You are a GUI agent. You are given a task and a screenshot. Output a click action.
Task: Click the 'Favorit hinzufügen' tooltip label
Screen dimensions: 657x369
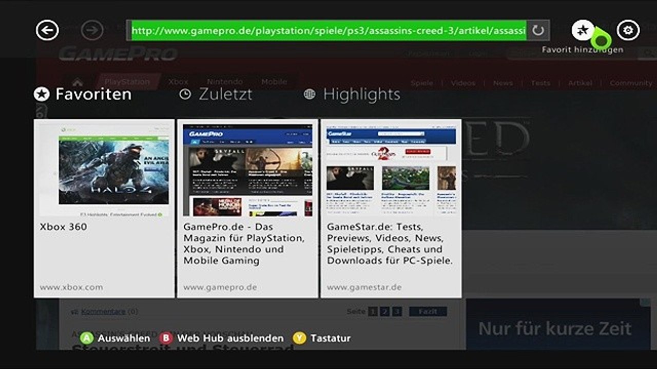click(583, 50)
